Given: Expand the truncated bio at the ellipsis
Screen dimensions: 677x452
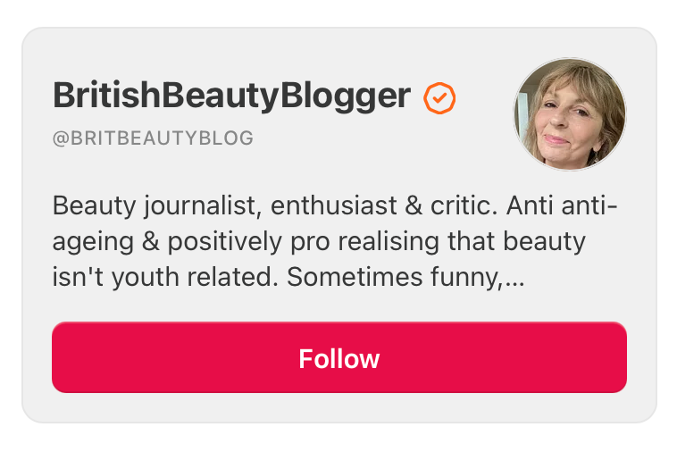Looking at the screenshot, I should click(514, 278).
